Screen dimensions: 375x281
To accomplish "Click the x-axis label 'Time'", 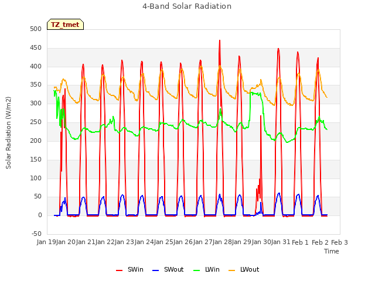I will coord(332,251).
